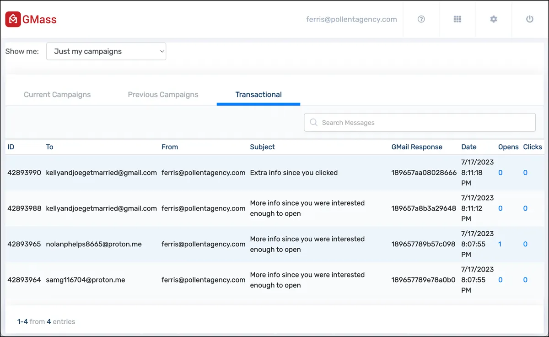
Task: Click From address in row 42893990
Action: pos(204,173)
